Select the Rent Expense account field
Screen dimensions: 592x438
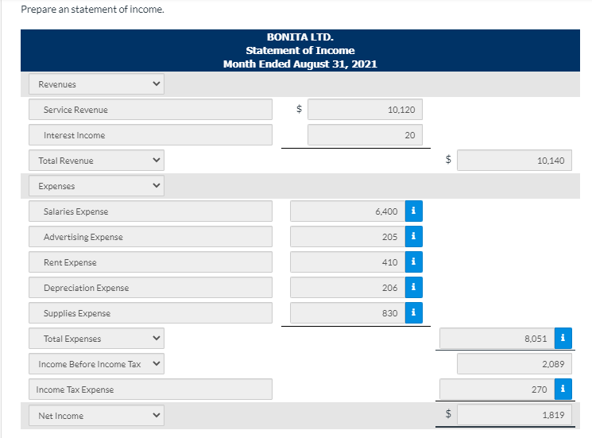coord(150,262)
